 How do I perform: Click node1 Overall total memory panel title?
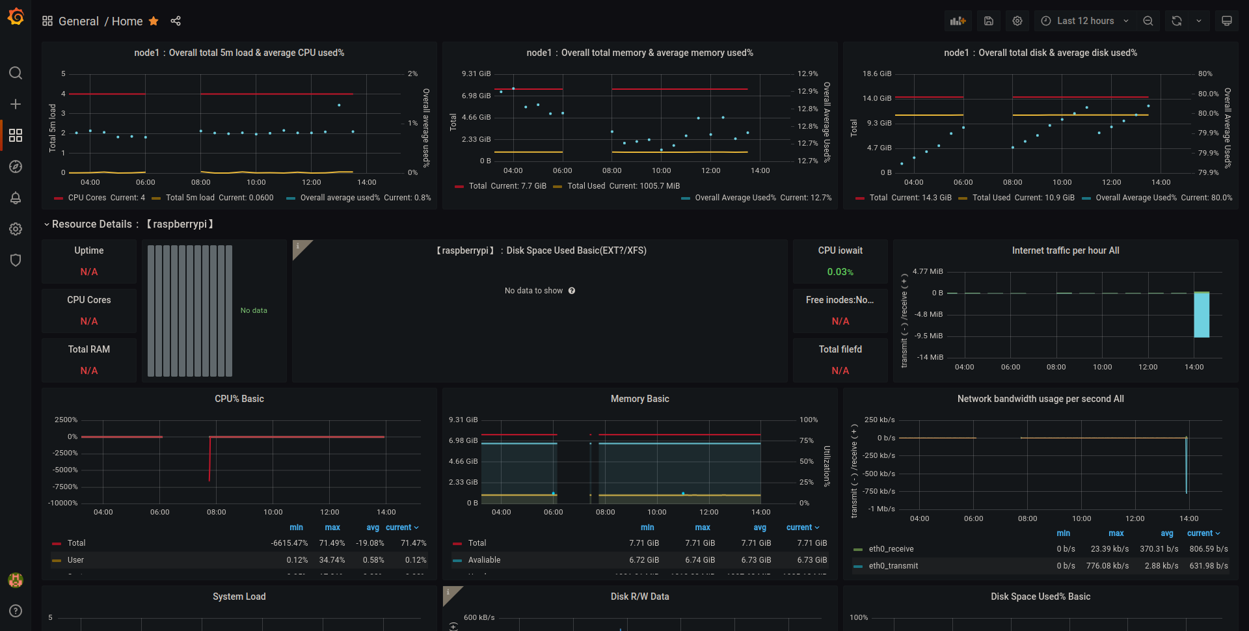click(640, 53)
